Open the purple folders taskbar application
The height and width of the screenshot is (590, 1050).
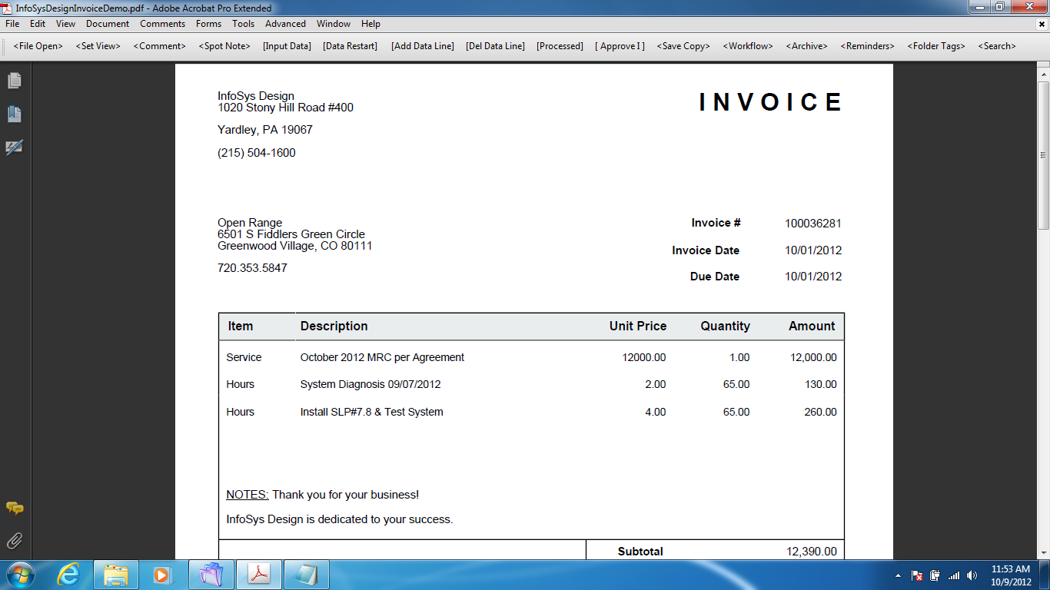pos(211,575)
